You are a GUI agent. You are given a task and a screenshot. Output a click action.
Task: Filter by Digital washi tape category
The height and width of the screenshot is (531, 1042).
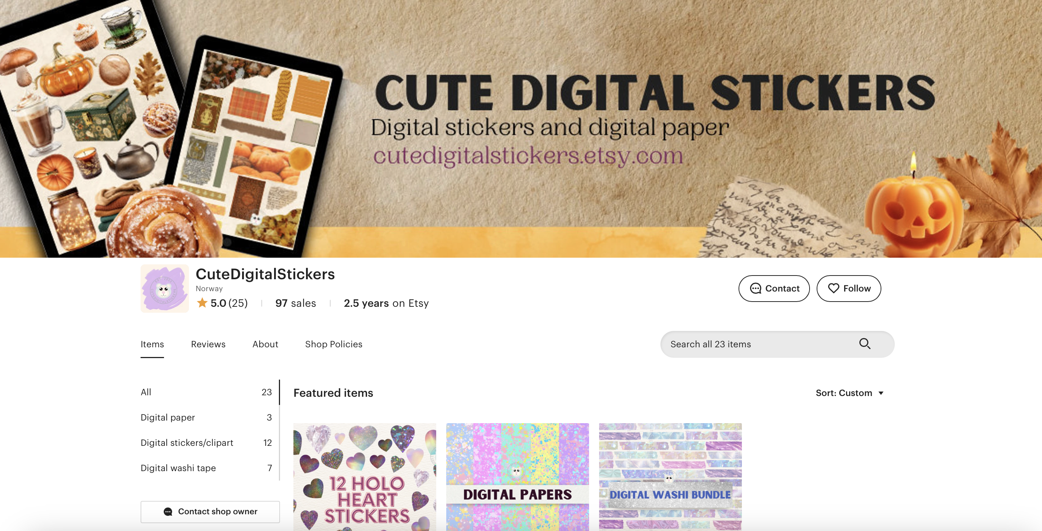point(206,468)
